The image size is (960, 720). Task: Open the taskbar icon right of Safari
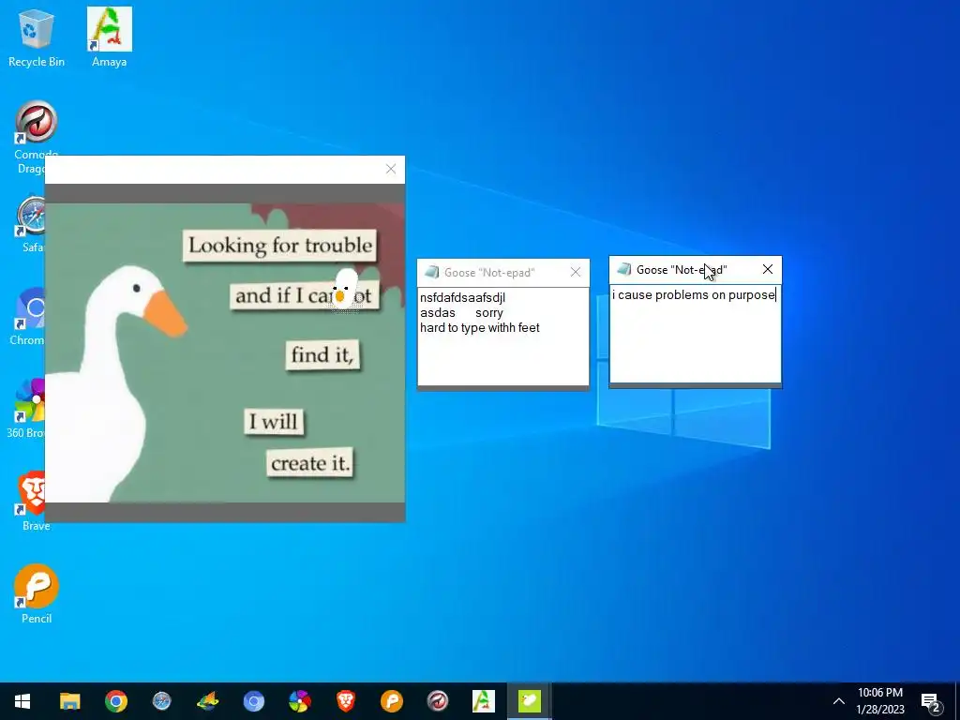point(207,701)
